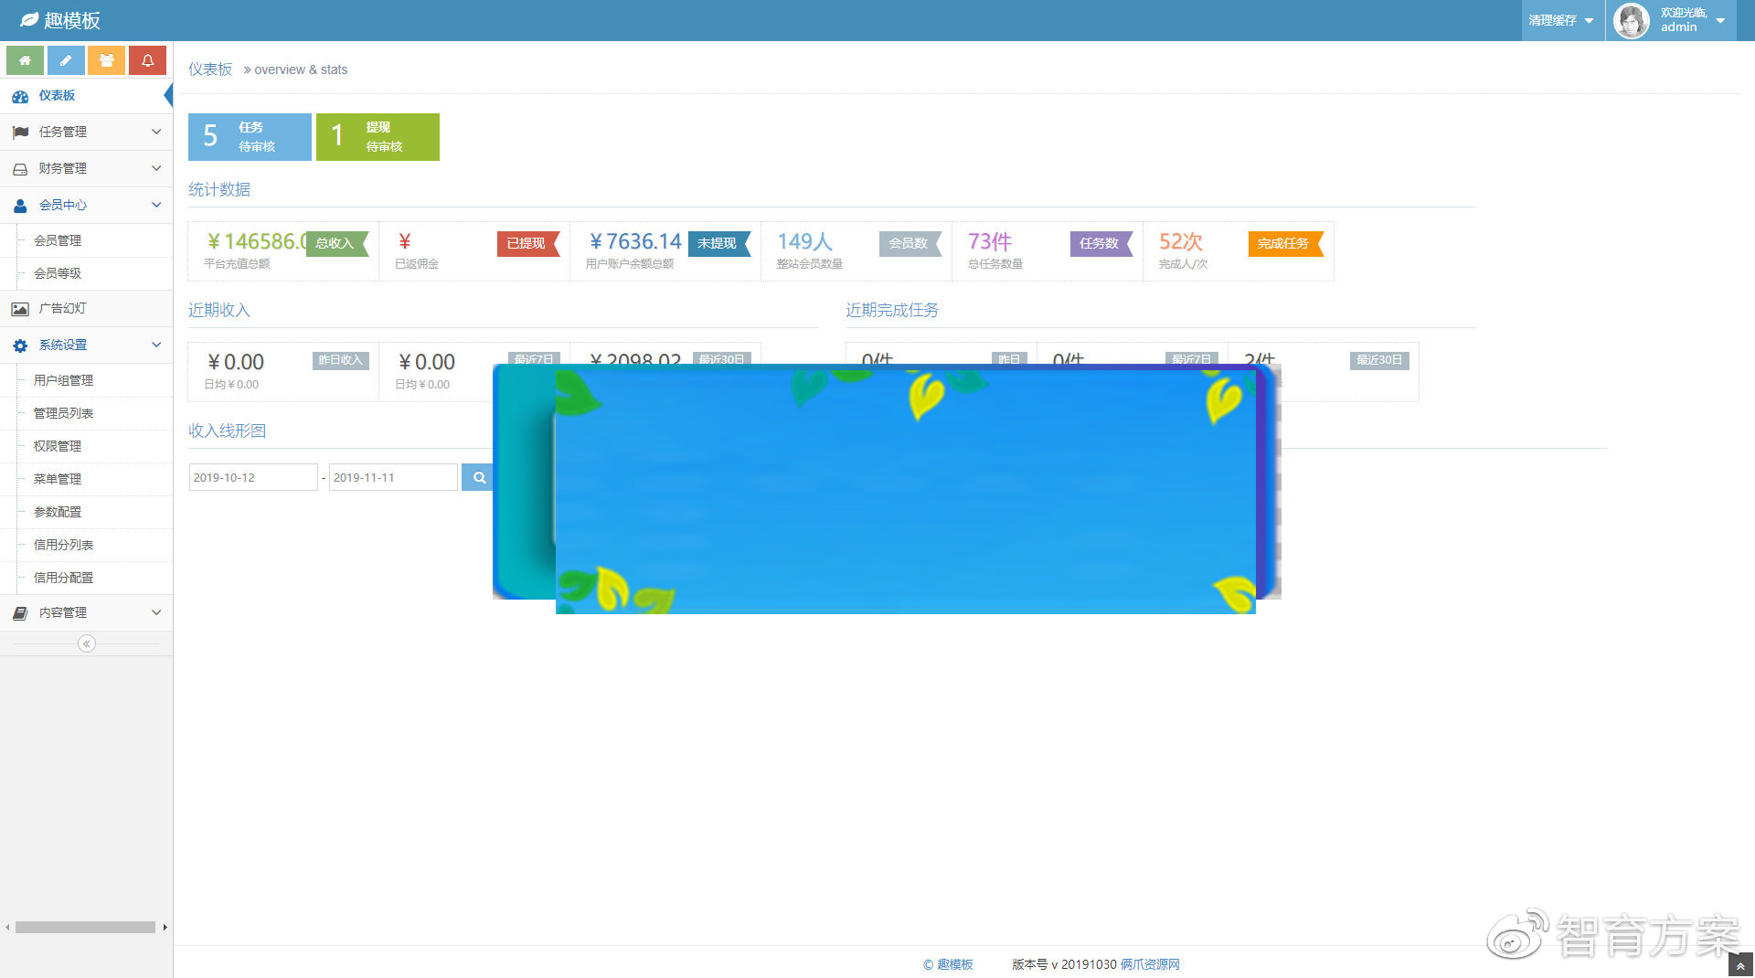Click the sidebar horizontal scrollbar
Viewport: 1755px width, 978px height.
[85, 927]
